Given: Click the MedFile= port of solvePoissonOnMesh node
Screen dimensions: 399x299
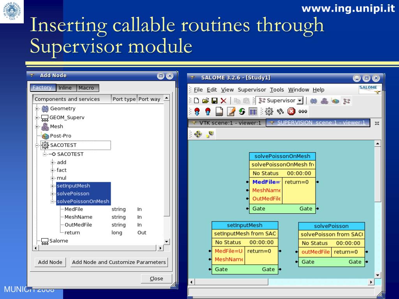Looking at the screenshot, I should (x=266, y=182).
